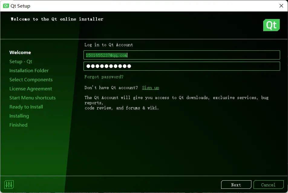Click the 'Log in to Qt Account' heading
The height and width of the screenshot is (193, 288).
click(x=109, y=45)
